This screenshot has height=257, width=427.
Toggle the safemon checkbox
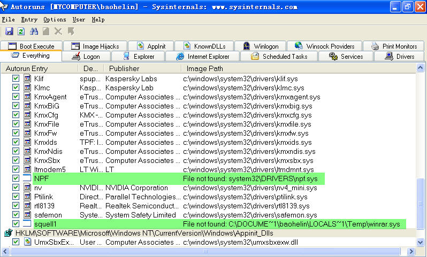[x=16, y=215]
